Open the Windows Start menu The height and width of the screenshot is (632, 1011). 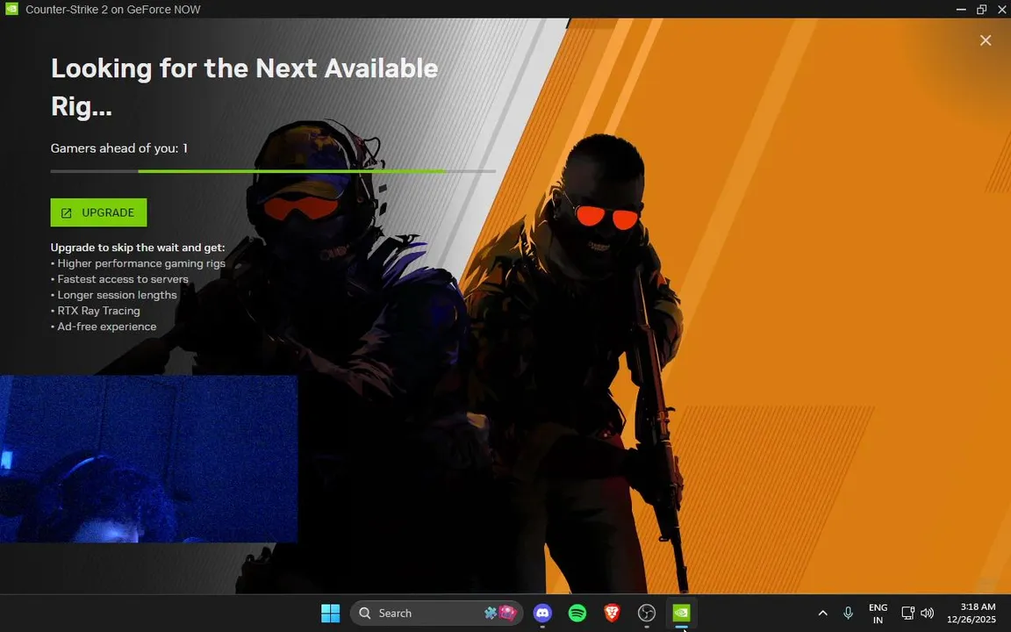(330, 613)
